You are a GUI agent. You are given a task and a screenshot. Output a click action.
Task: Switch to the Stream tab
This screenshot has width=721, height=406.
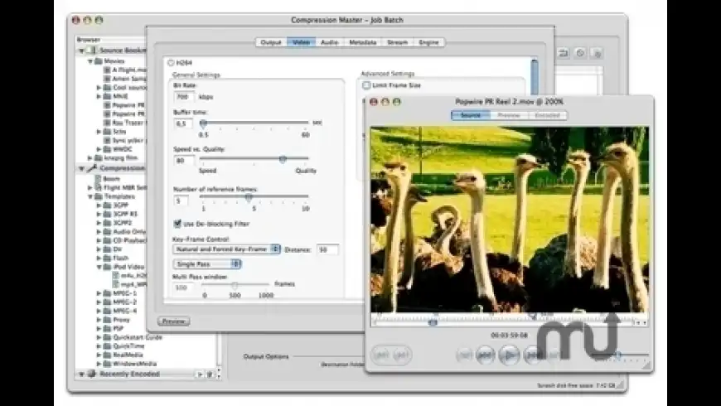(x=397, y=42)
